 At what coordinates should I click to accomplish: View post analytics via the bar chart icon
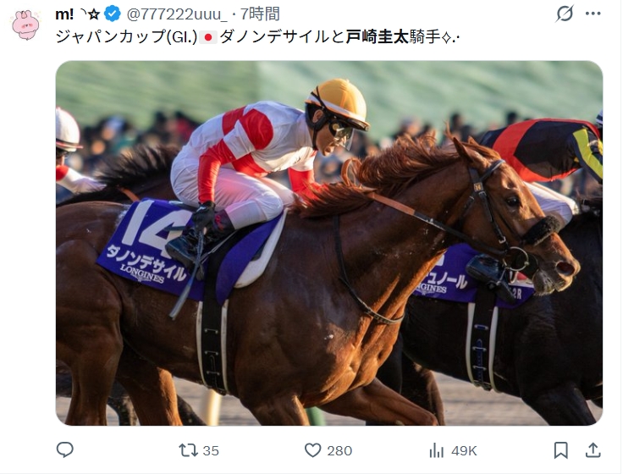click(x=436, y=450)
